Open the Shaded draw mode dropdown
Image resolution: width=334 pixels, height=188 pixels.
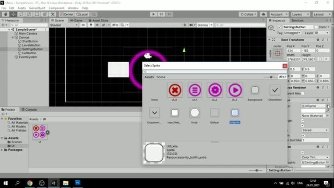pyautogui.click(x=64, y=25)
